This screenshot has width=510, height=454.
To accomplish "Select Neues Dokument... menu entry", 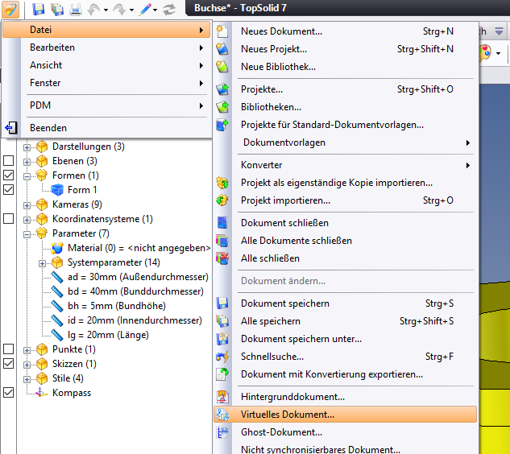I will pos(346,31).
